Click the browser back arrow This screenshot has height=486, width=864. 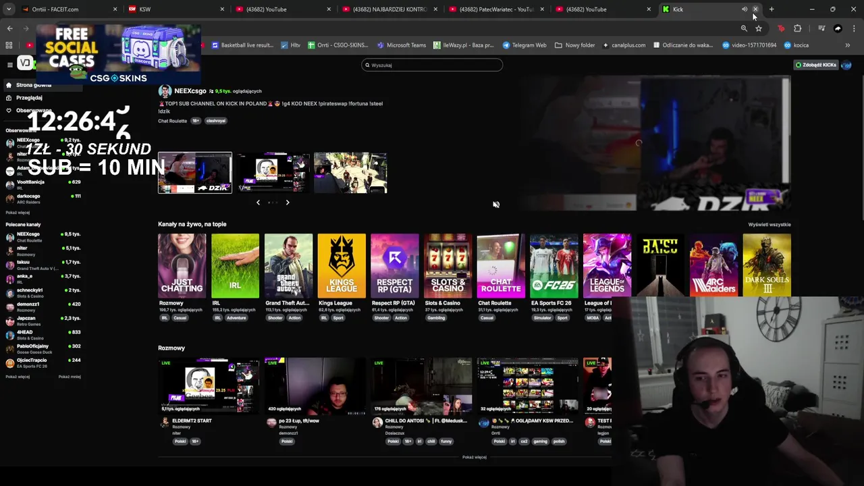click(x=9, y=28)
